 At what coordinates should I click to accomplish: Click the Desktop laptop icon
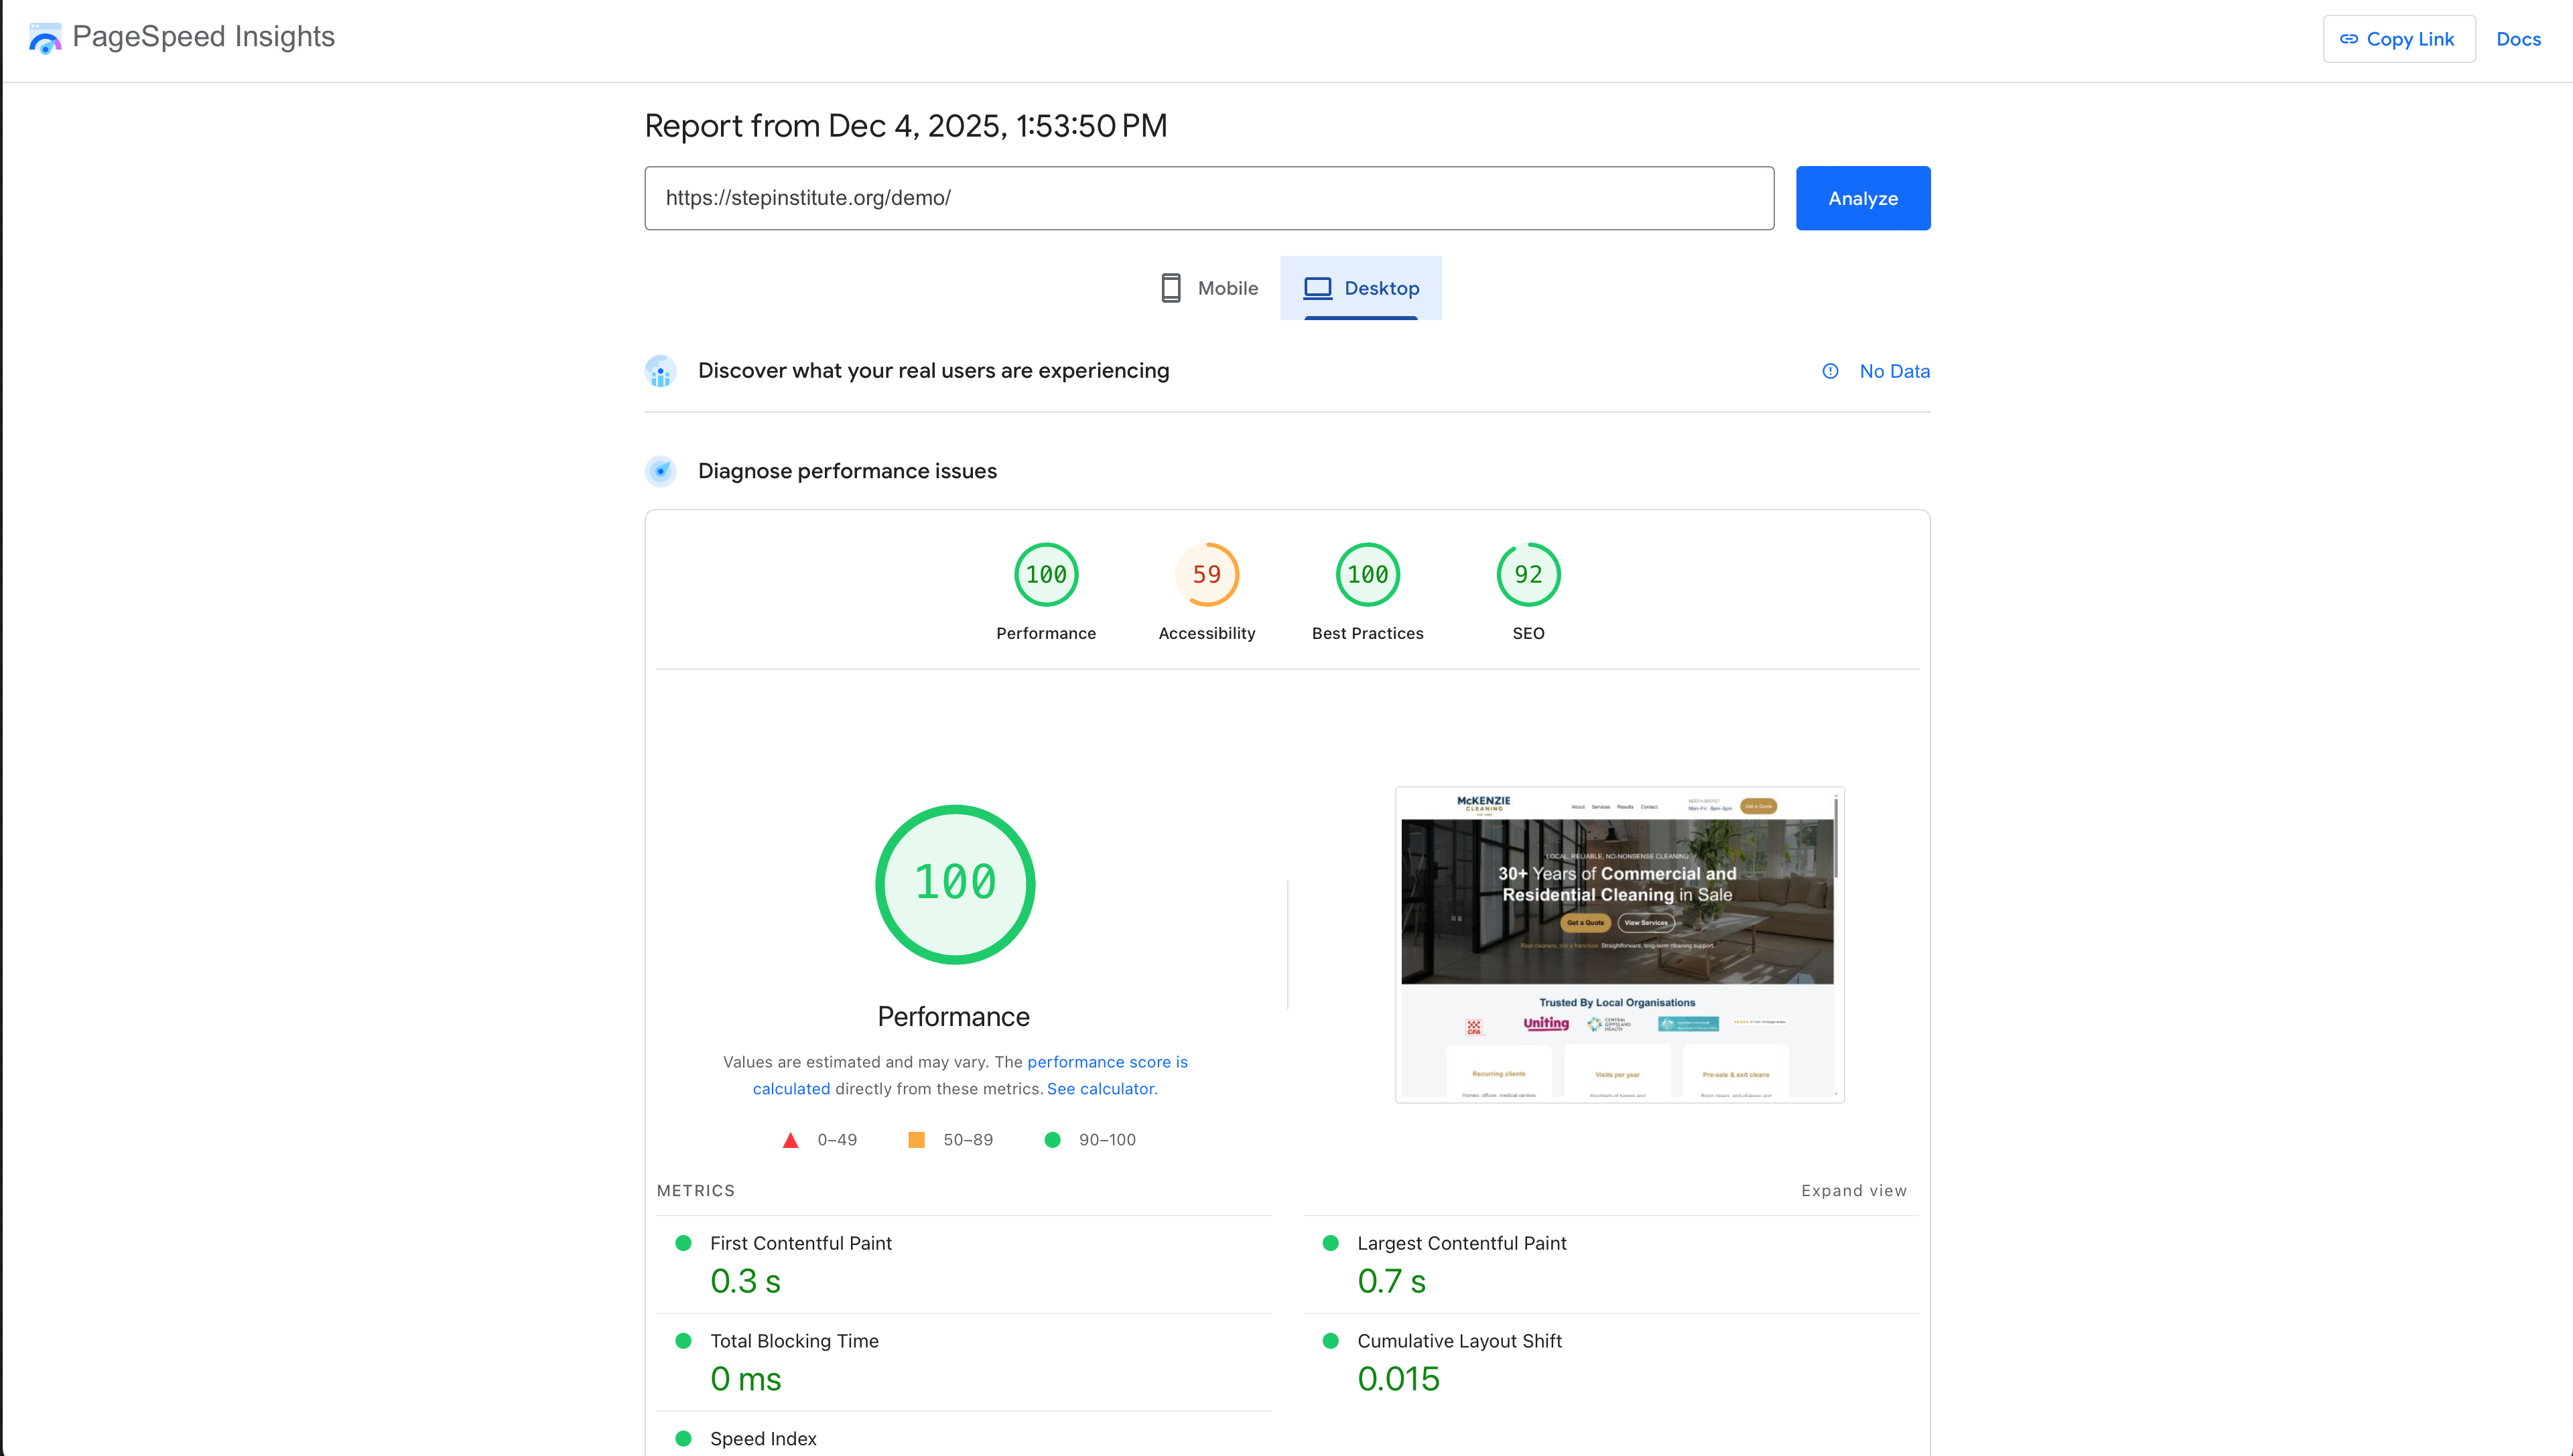1317,288
